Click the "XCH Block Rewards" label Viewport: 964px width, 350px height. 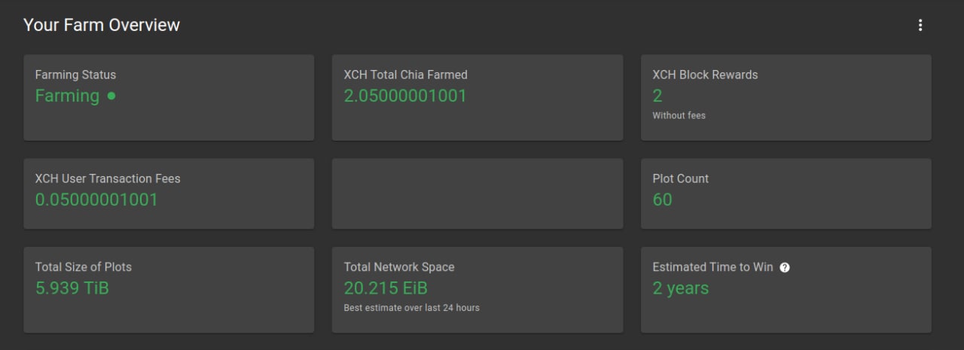(705, 75)
